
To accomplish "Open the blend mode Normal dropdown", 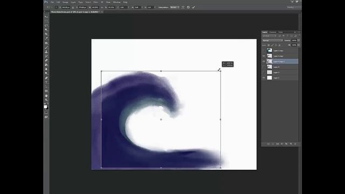I will coord(272,40).
